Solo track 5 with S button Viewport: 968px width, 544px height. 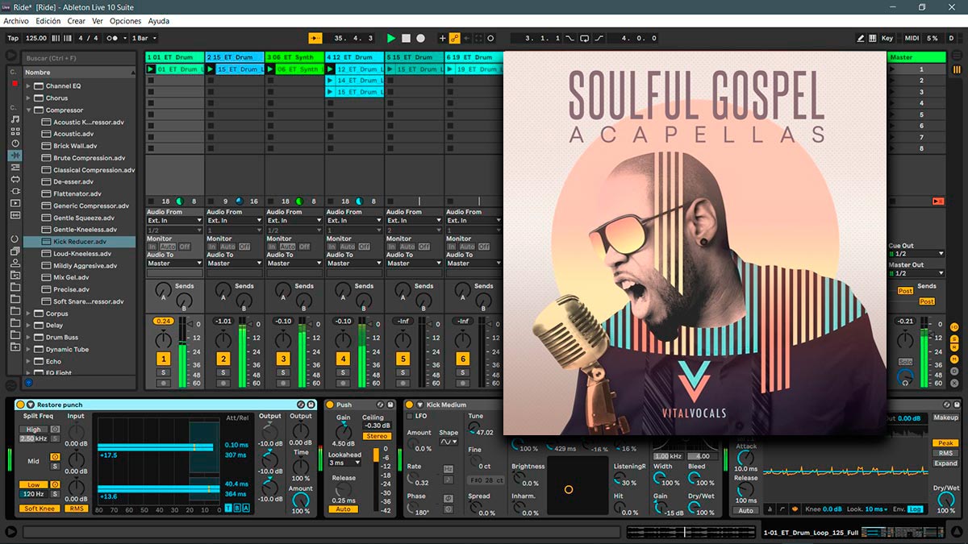[403, 372]
